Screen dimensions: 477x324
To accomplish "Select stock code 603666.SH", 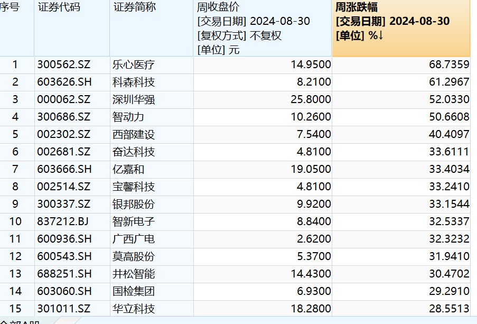I will [x=64, y=169].
